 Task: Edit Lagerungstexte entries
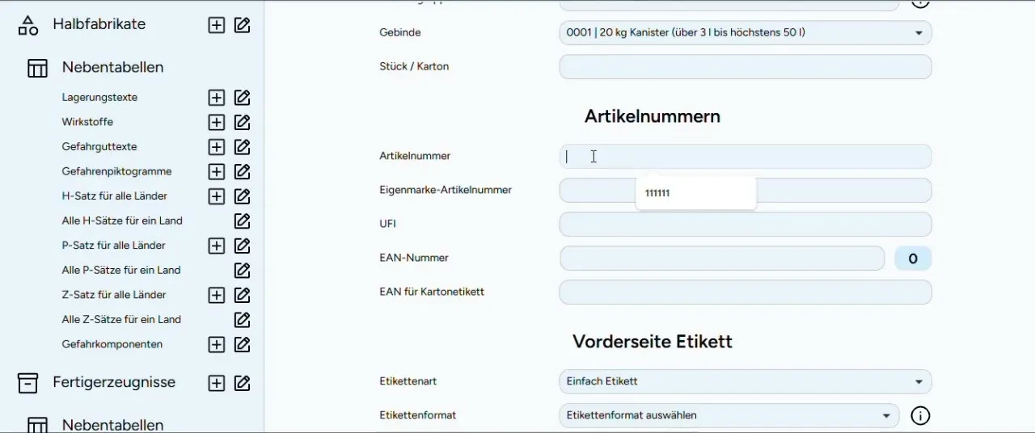242,98
